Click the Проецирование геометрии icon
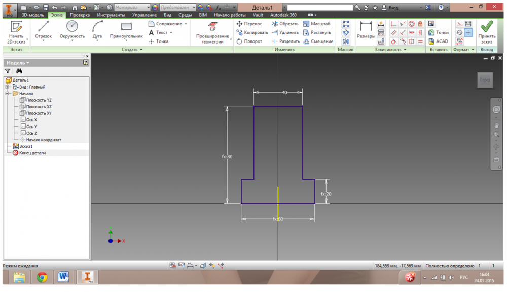 click(x=212, y=27)
